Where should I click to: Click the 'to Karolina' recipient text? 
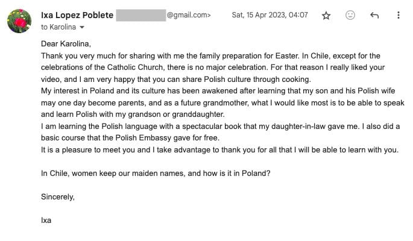click(x=58, y=27)
